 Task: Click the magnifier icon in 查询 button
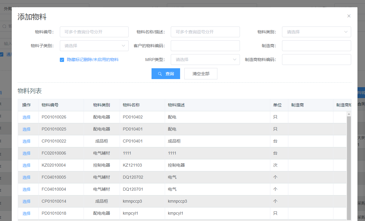click(x=160, y=74)
